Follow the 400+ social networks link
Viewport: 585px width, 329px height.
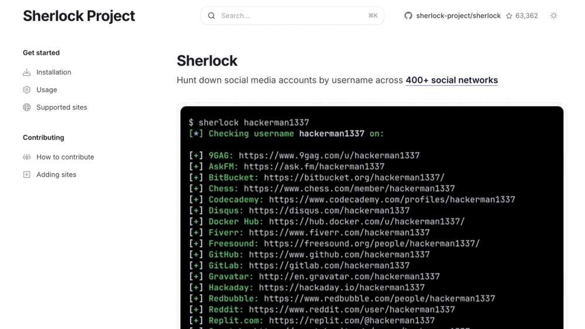(x=452, y=80)
